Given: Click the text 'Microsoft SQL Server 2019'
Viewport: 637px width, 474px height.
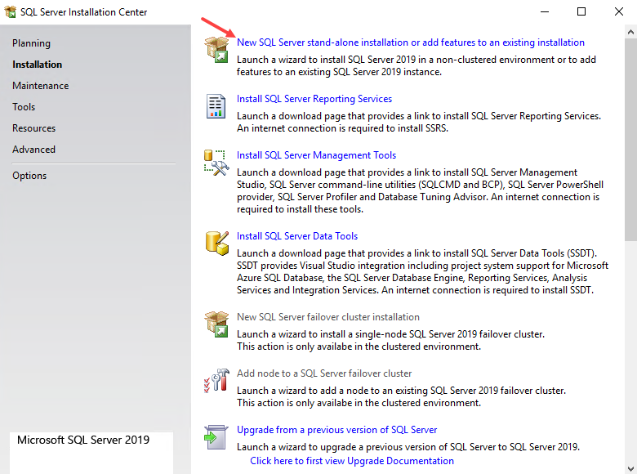Looking at the screenshot, I should [x=83, y=440].
